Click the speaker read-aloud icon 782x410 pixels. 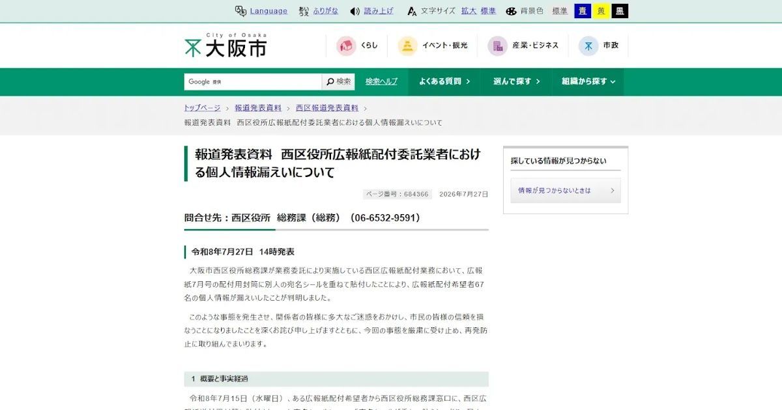tap(355, 11)
